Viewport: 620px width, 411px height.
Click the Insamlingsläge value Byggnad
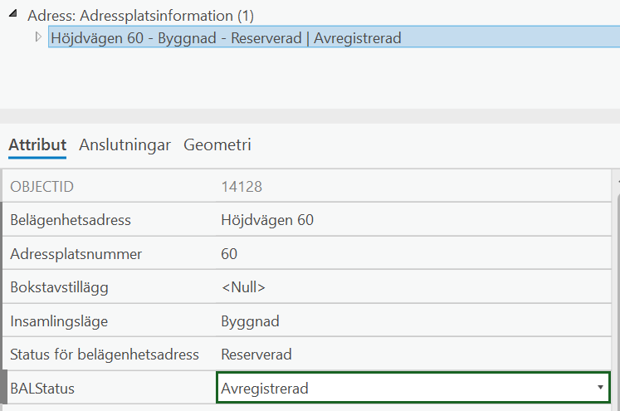pos(250,320)
